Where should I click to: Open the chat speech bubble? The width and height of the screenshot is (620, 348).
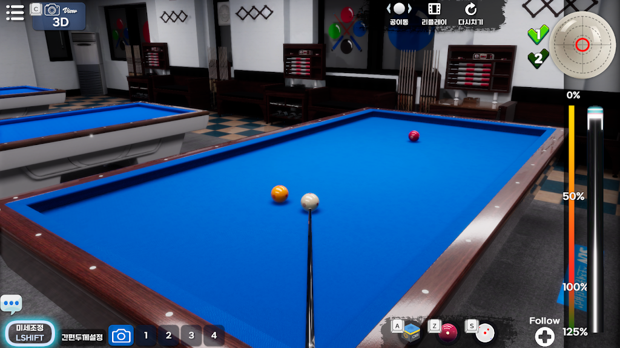[x=12, y=304]
